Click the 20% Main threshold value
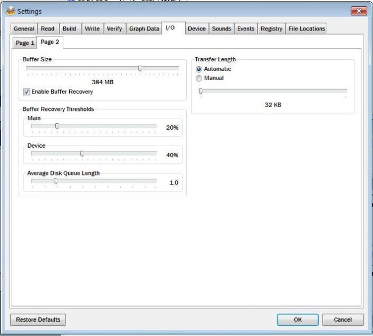The width and height of the screenshot is (373, 336). coord(172,127)
